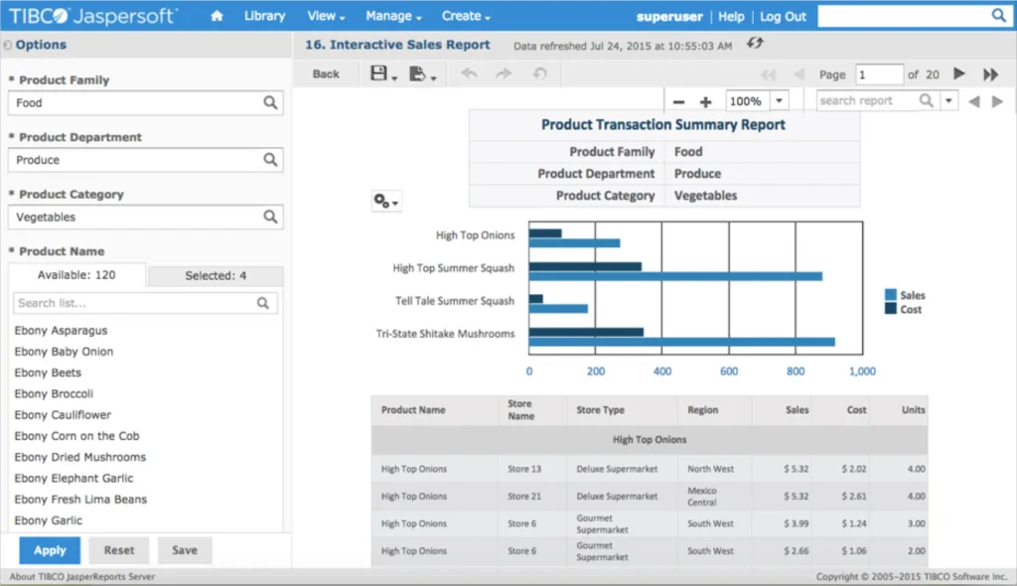Go to previous page arrow
The height and width of the screenshot is (586, 1017).
(x=799, y=74)
